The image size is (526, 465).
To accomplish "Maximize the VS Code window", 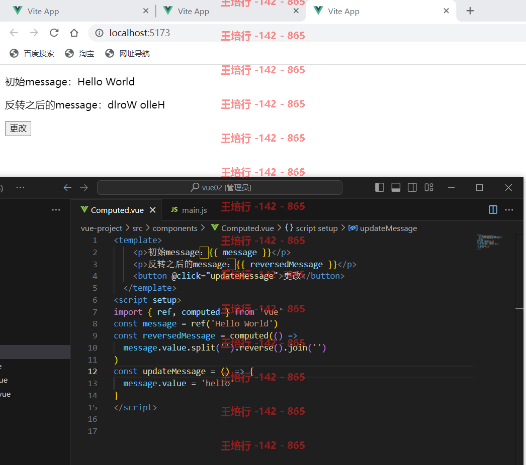I will pyautogui.click(x=479, y=188).
